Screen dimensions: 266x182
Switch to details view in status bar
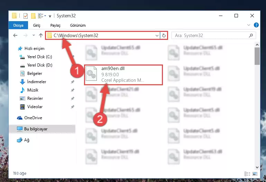(247, 174)
